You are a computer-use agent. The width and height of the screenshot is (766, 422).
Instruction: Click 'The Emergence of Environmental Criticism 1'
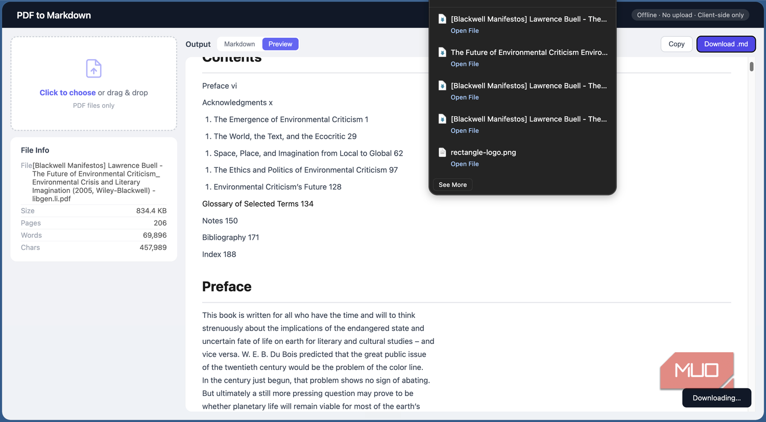pos(291,119)
